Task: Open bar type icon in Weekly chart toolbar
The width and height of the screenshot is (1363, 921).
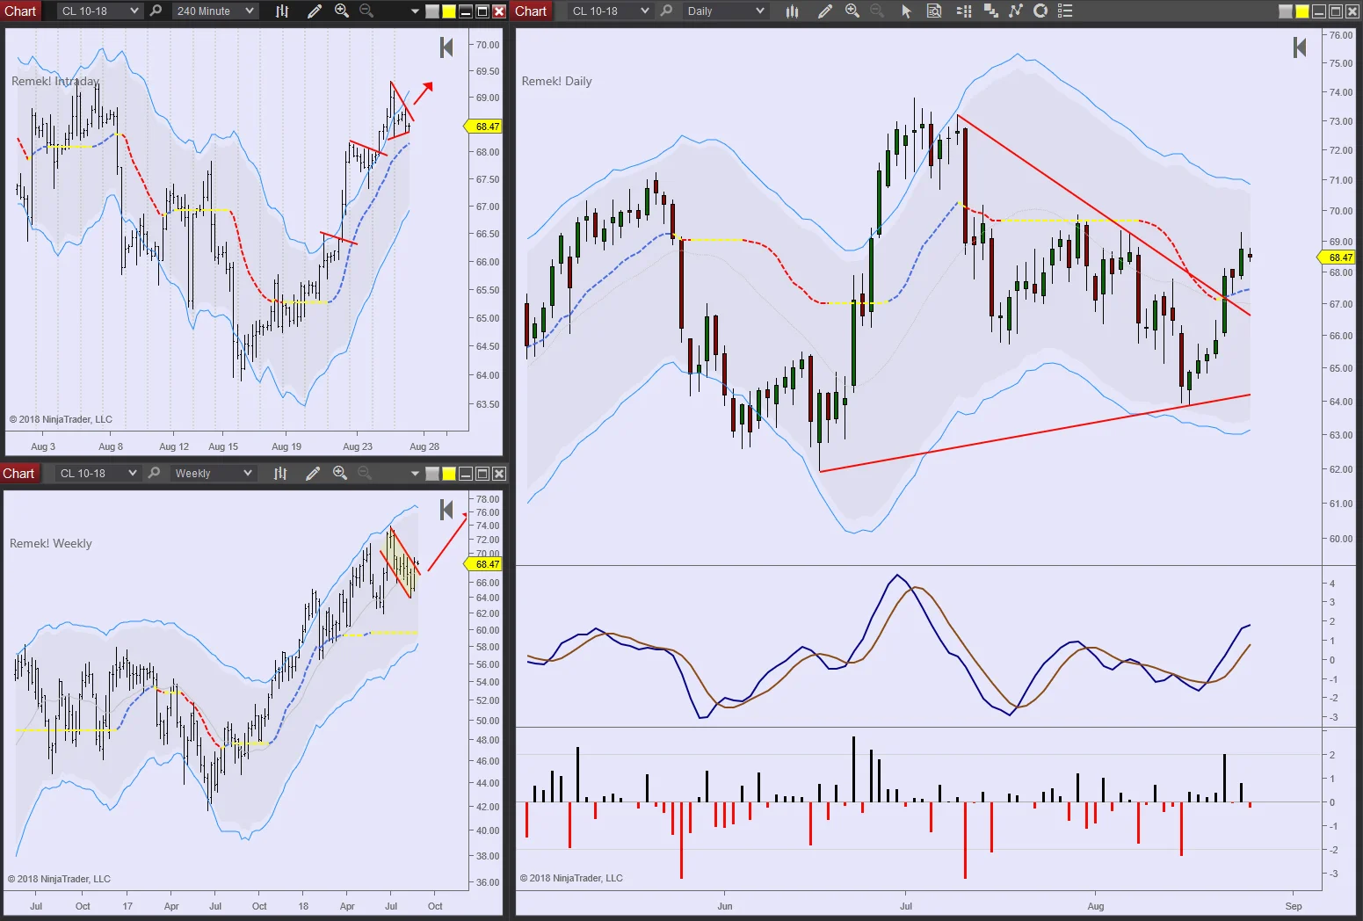Action: pyautogui.click(x=280, y=474)
